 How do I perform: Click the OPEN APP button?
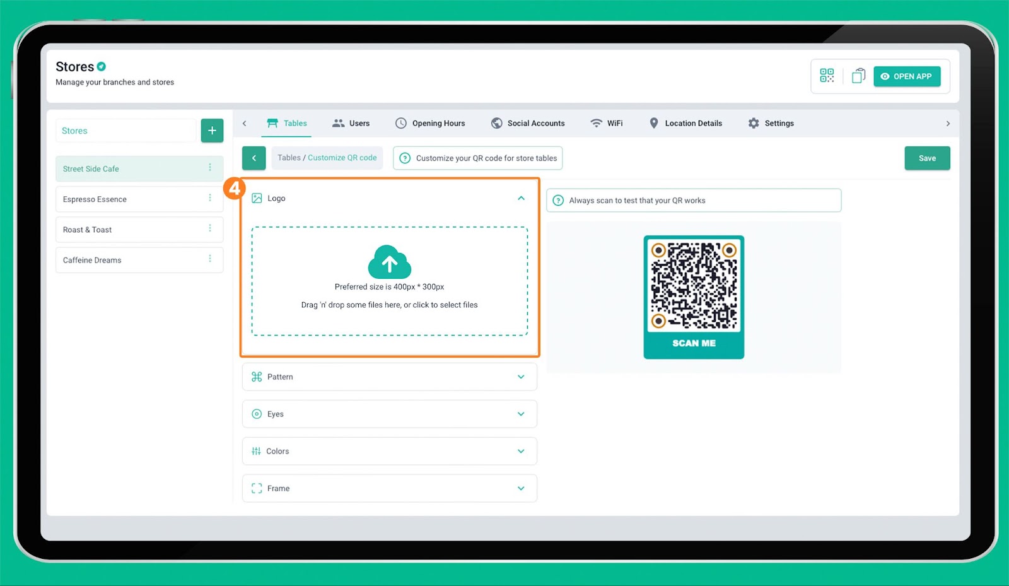[907, 76]
